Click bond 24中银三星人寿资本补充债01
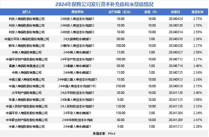 point(77,80)
